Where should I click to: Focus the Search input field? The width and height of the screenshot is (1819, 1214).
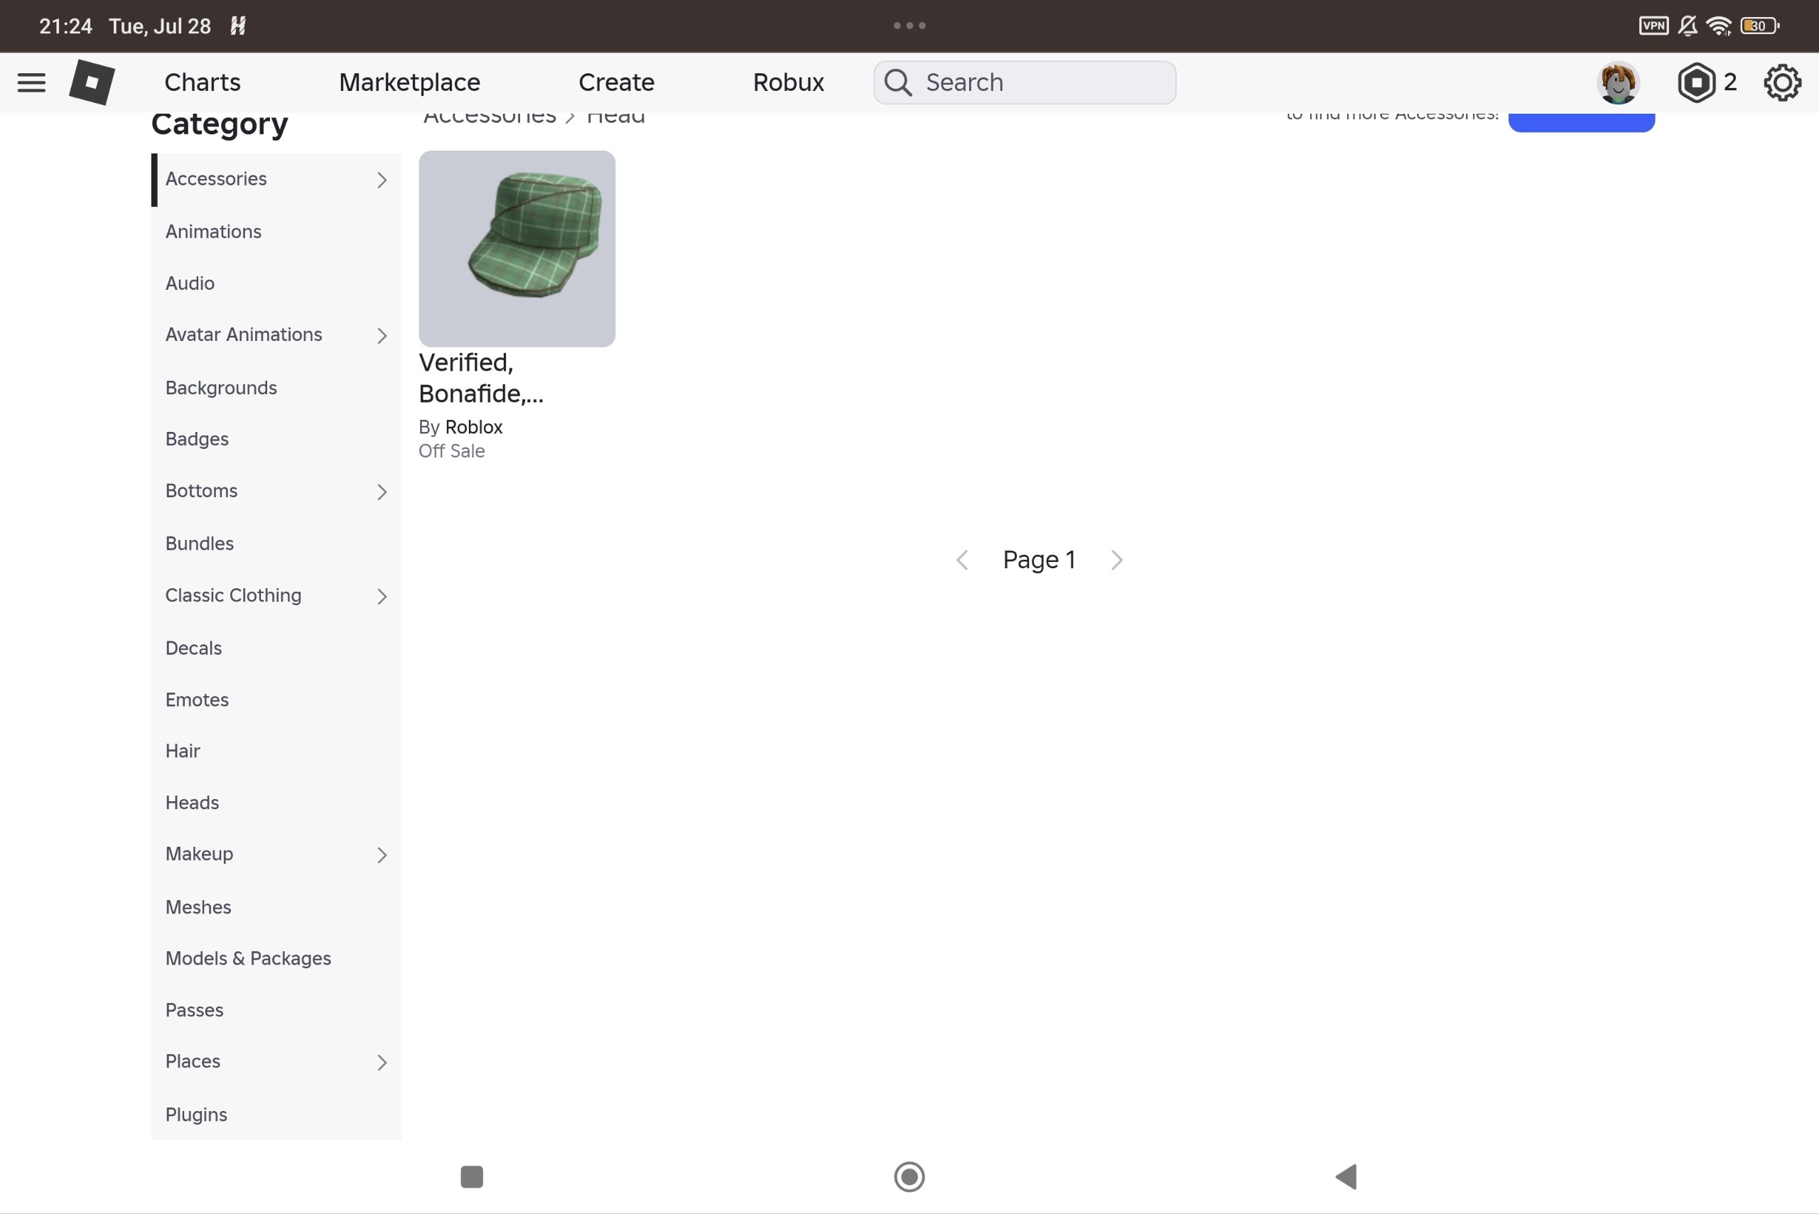[1025, 82]
